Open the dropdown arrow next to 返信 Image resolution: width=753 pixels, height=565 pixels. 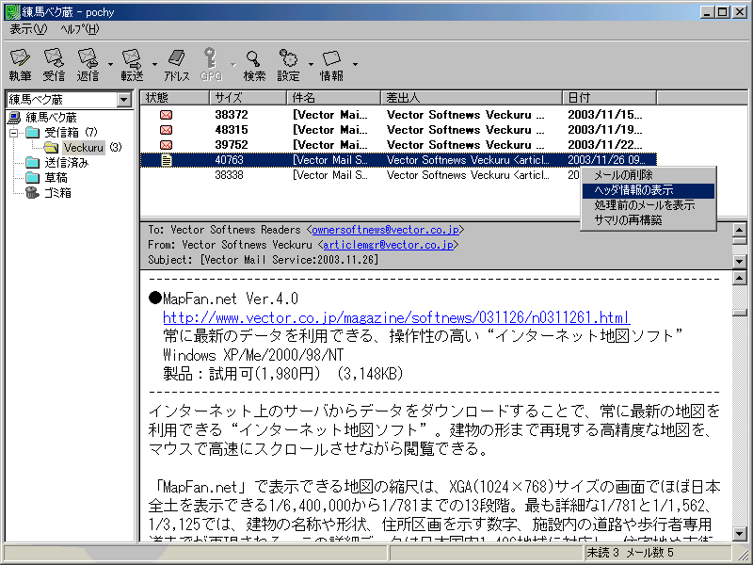(110, 64)
